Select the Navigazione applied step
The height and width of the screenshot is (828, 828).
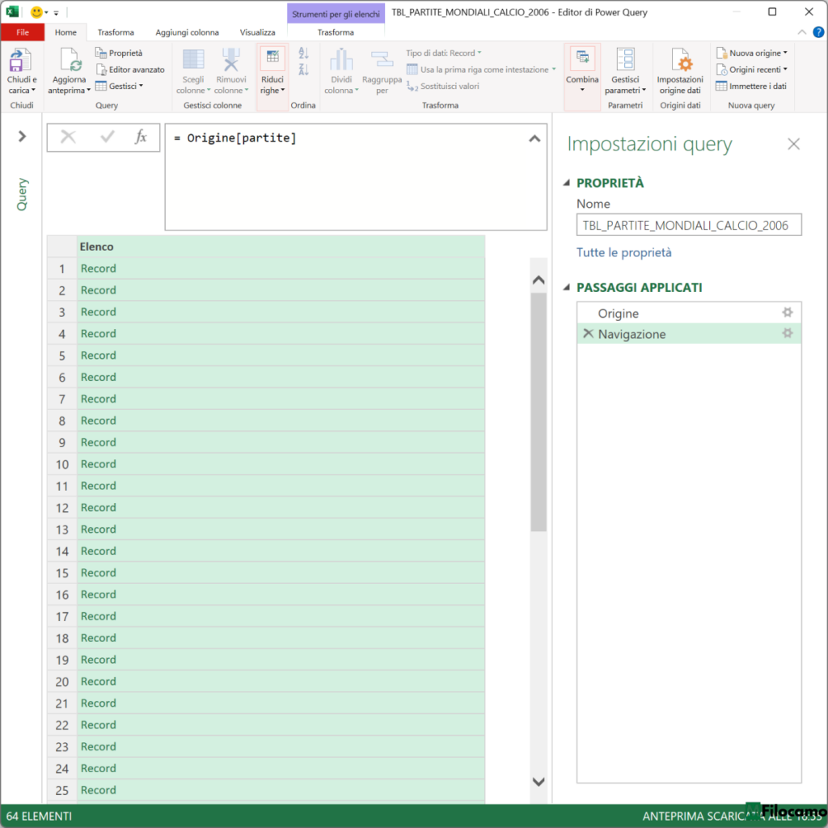[x=688, y=334]
